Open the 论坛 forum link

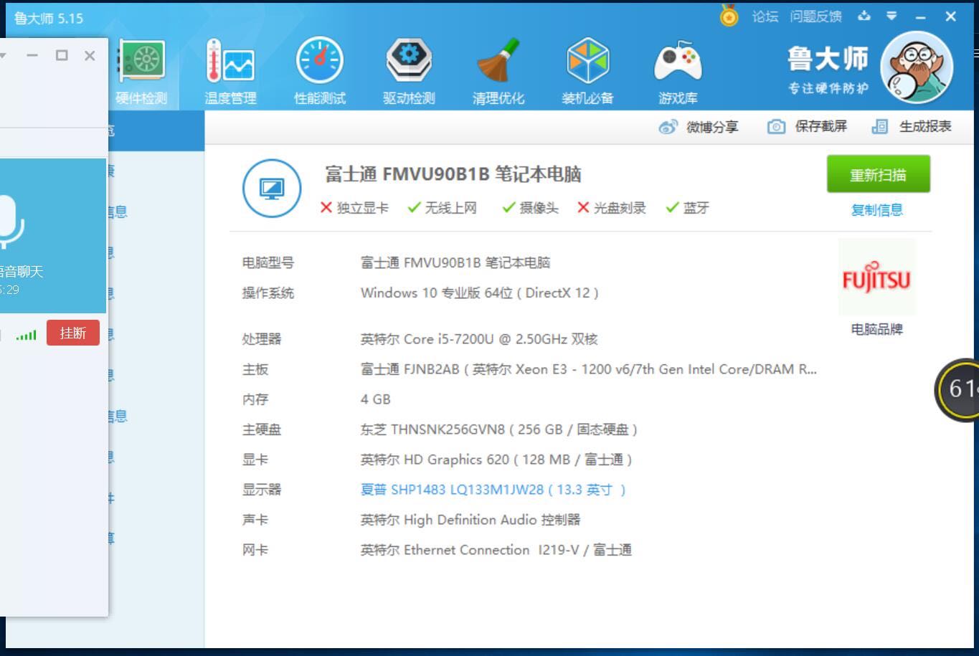(765, 16)
